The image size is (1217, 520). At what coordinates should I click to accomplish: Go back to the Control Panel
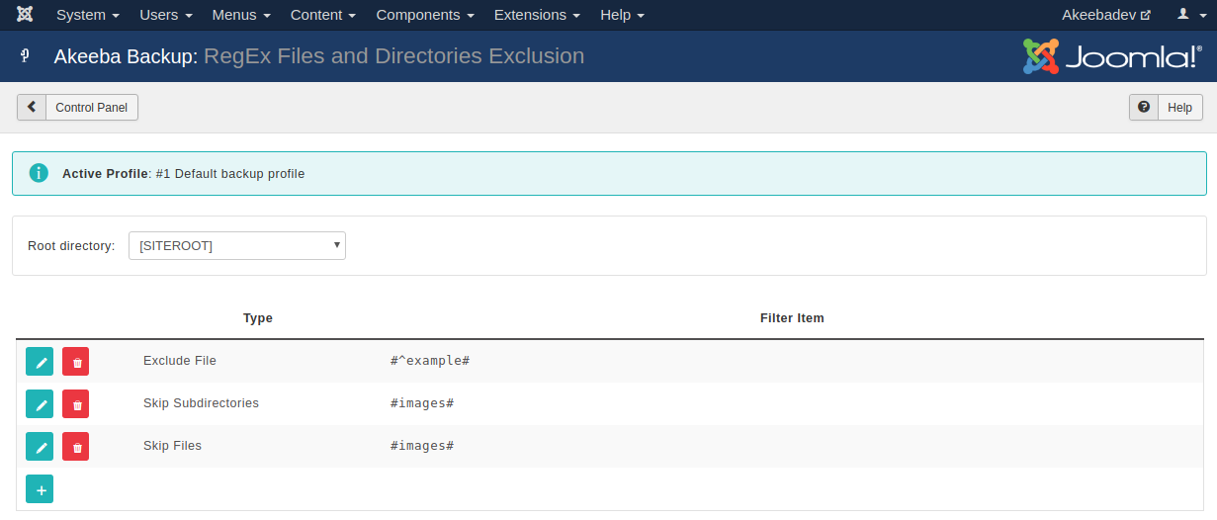(x=78, y=108)
